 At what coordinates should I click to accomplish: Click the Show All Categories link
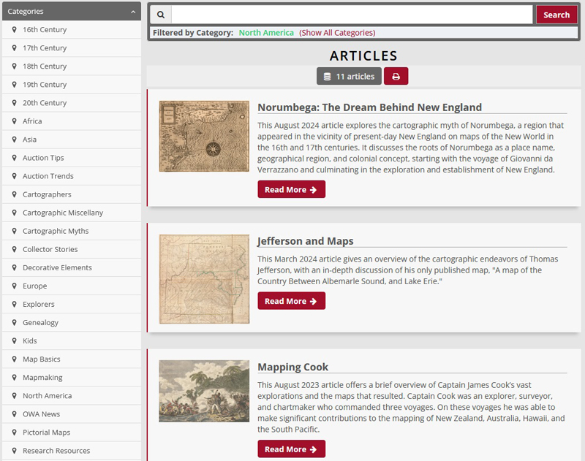[337, 33]
